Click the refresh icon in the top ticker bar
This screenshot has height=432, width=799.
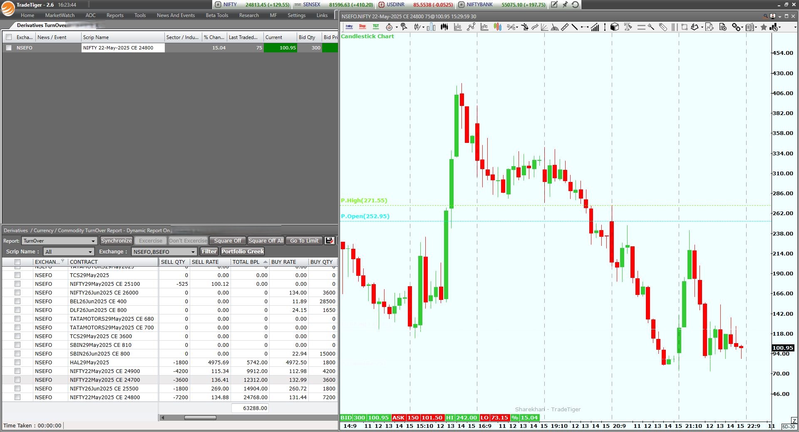pos(576,5)
